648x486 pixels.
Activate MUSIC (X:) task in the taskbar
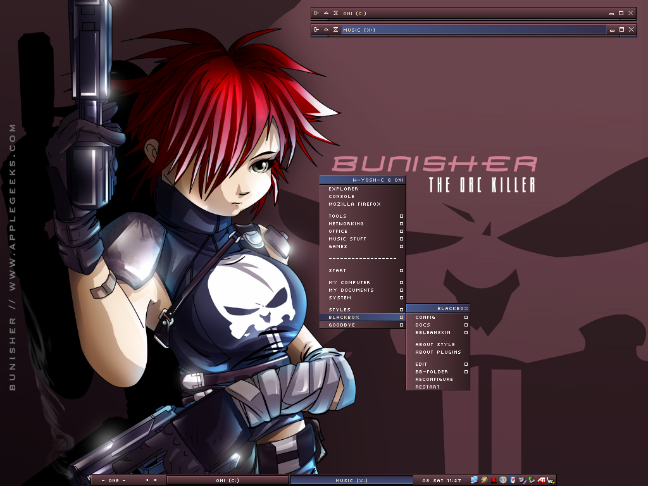[x=352, y=480]
